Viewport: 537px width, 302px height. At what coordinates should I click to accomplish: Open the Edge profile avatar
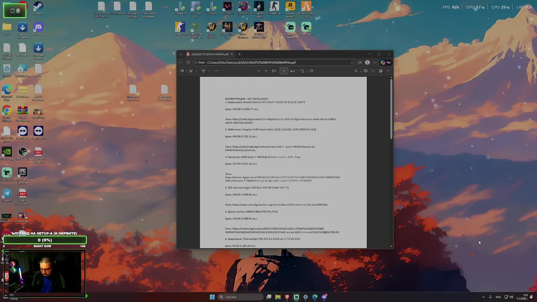[x=368, y=62]
